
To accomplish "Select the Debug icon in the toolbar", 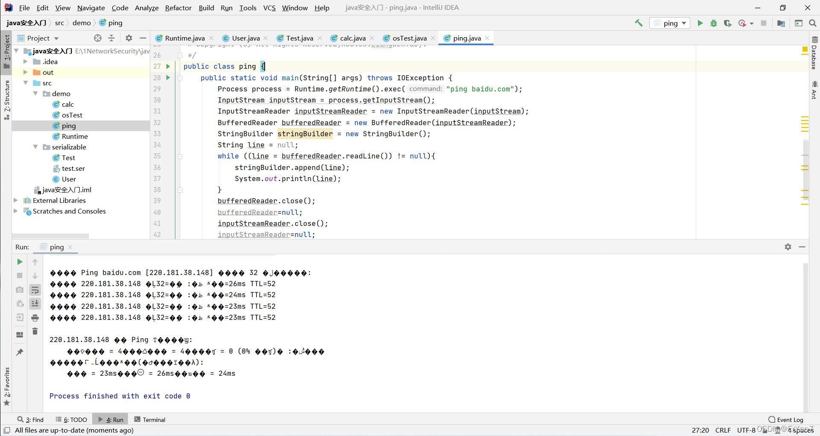I will pos(714,23).
